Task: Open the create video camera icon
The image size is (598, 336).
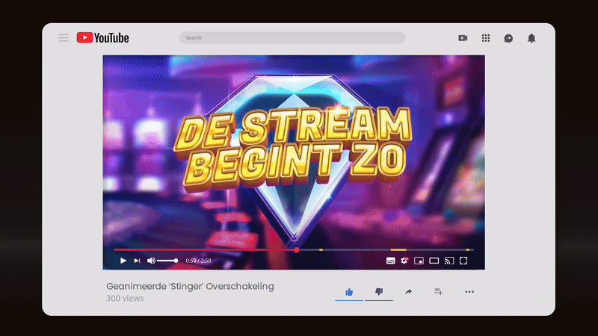Action: pos(463,38)
